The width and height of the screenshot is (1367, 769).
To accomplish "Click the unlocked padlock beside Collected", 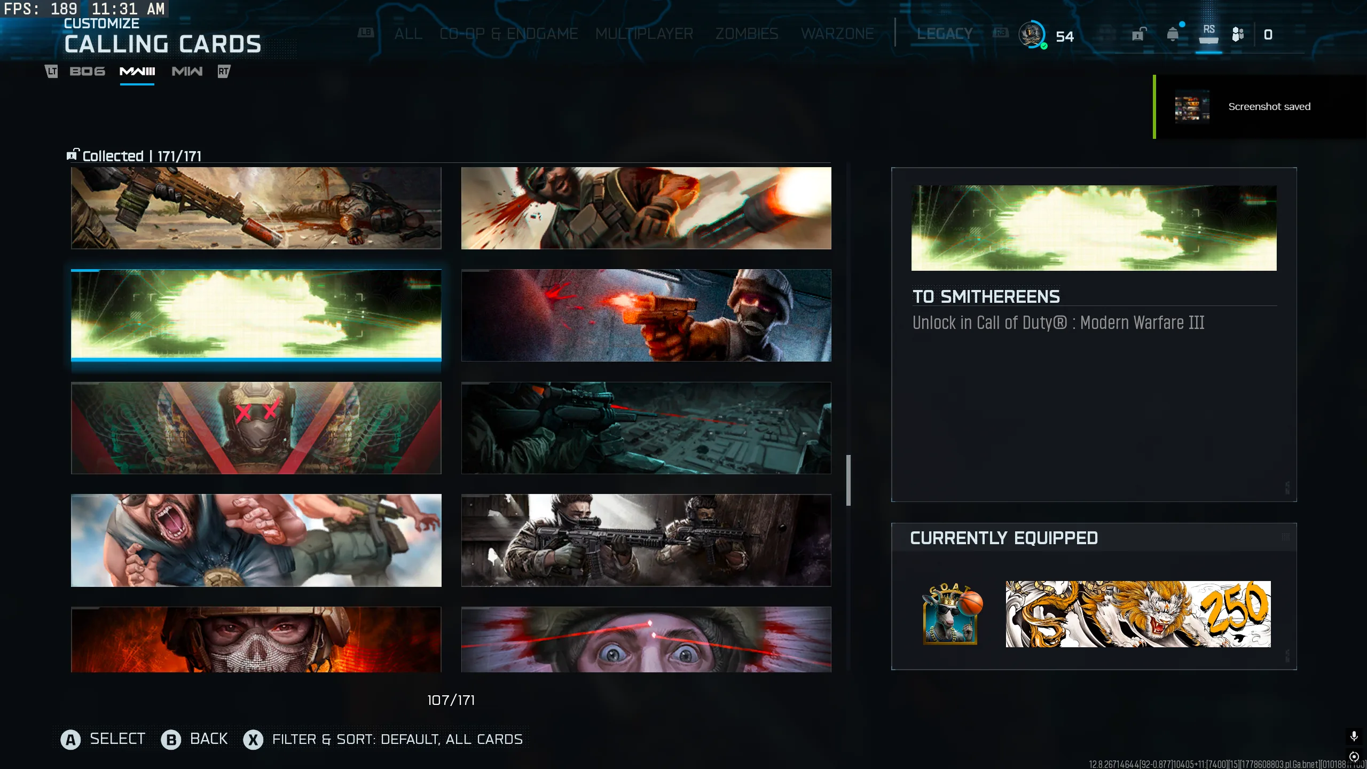I will (x=72, y=155).
